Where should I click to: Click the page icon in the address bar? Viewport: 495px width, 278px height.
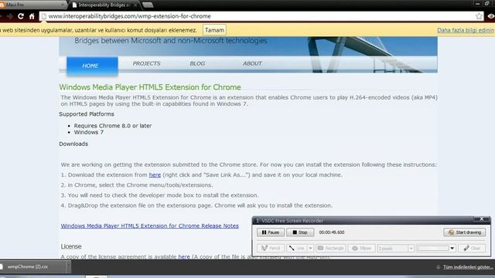(x=44, y=16)
